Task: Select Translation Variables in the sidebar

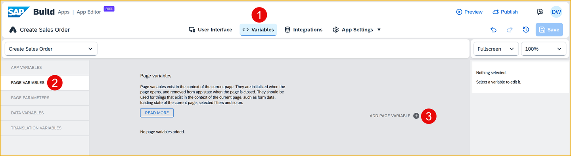Action: [44, 128]
